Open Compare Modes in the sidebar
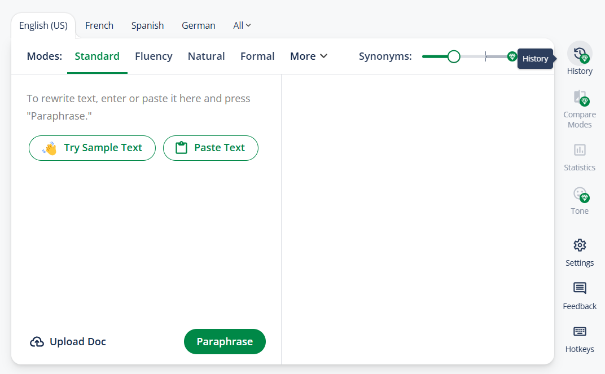The image size is (605, 374). (580, 98)
